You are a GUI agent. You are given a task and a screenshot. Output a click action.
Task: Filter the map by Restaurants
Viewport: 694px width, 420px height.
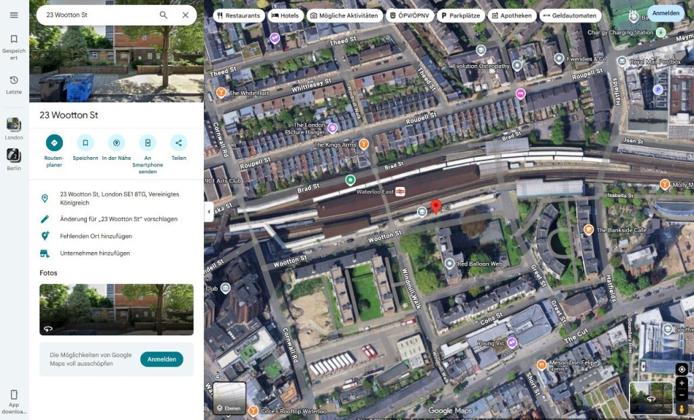coord(238,16)
